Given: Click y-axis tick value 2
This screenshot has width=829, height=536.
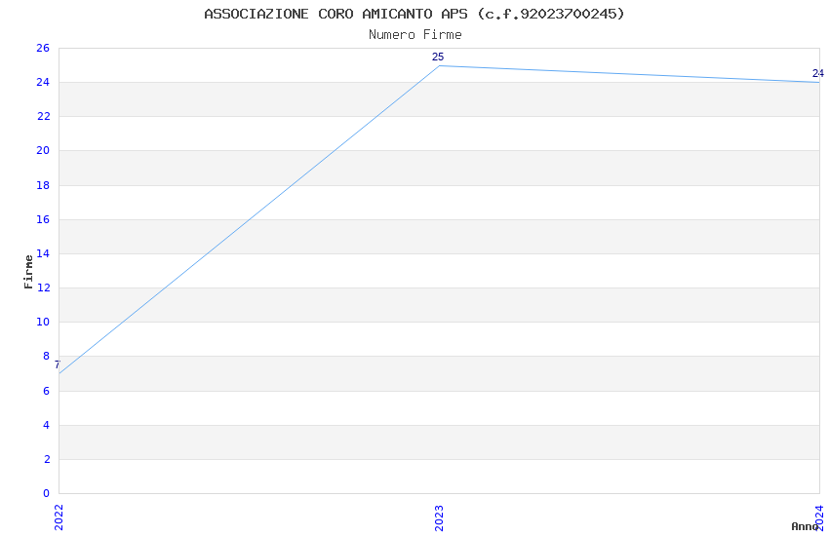Looking at the screenshot, I should click(x=46, y=459).
